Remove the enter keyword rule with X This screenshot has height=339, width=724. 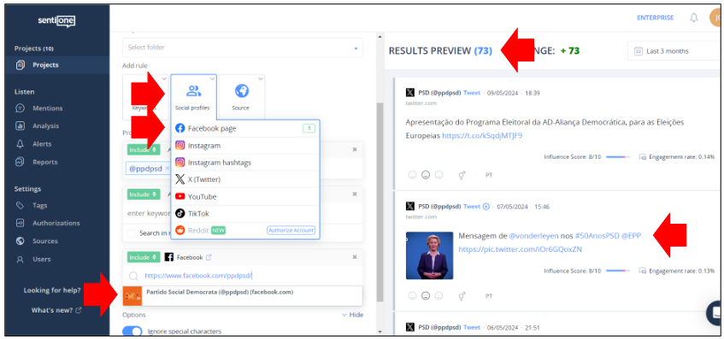pyautogui.click(x=355, y=194)
